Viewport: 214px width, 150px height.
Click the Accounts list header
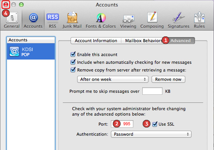[x=31, y=40]
